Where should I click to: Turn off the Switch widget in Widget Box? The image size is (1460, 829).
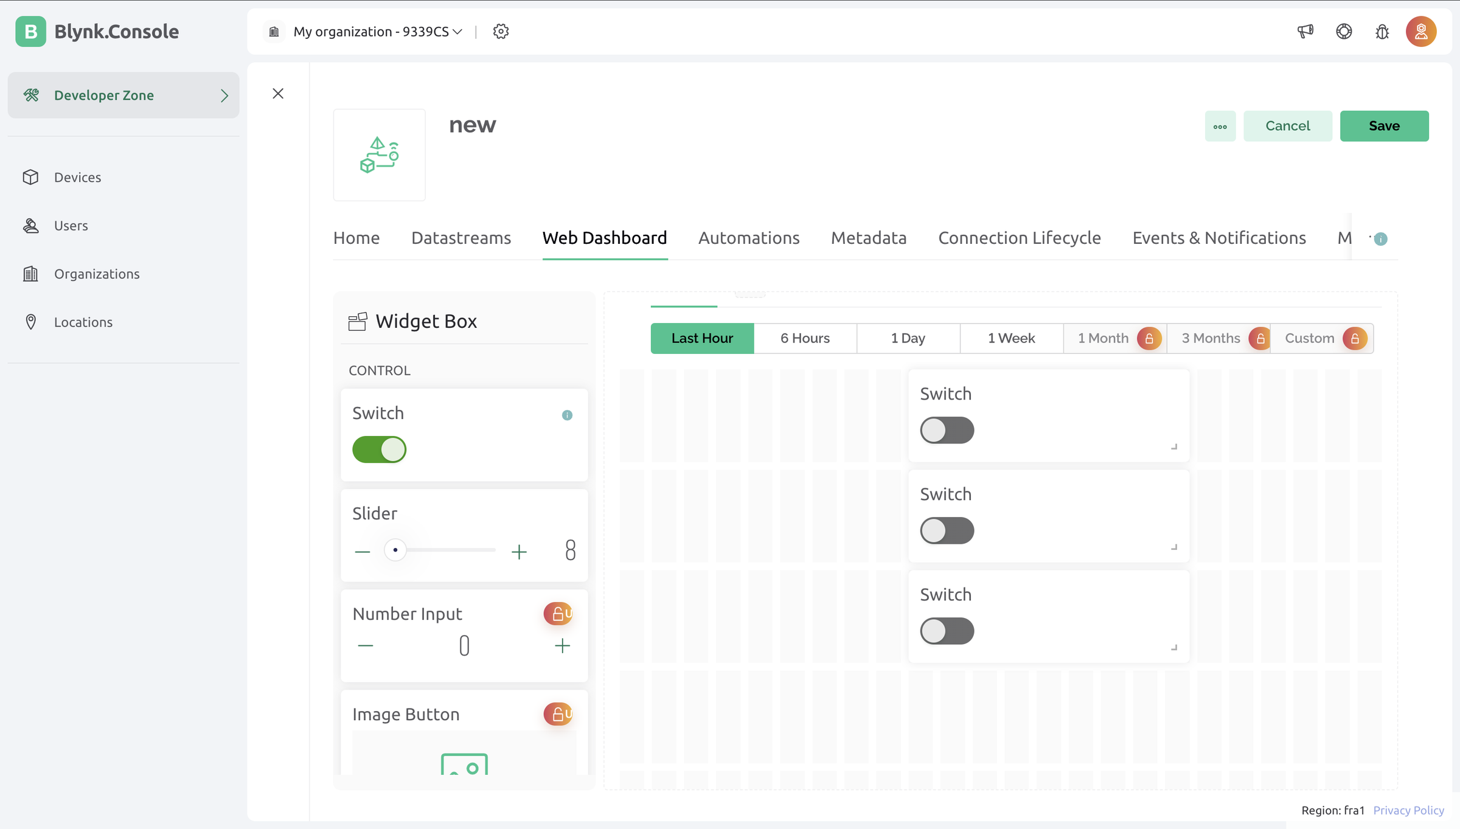coord(379,449)
